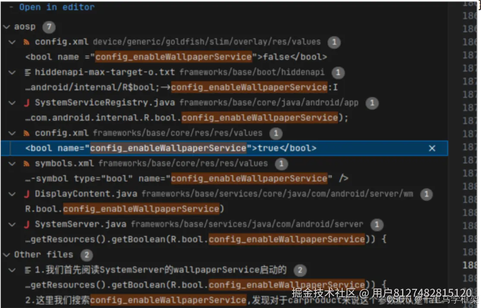
Task: Collapse config.xml goldfish/slim overlay results
Action: pyautogui.click(x=12, y=42)
